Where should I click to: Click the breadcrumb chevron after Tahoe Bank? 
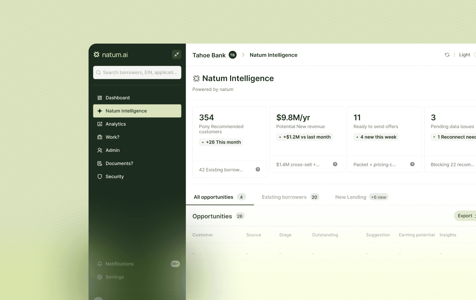[243, 55]
